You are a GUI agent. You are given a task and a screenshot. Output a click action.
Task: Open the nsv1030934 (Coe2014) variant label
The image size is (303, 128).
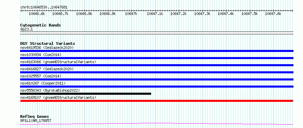[x=41, y=55]
